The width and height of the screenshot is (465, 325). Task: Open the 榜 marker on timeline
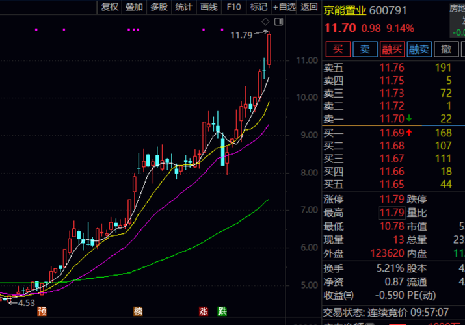point(138,311)
